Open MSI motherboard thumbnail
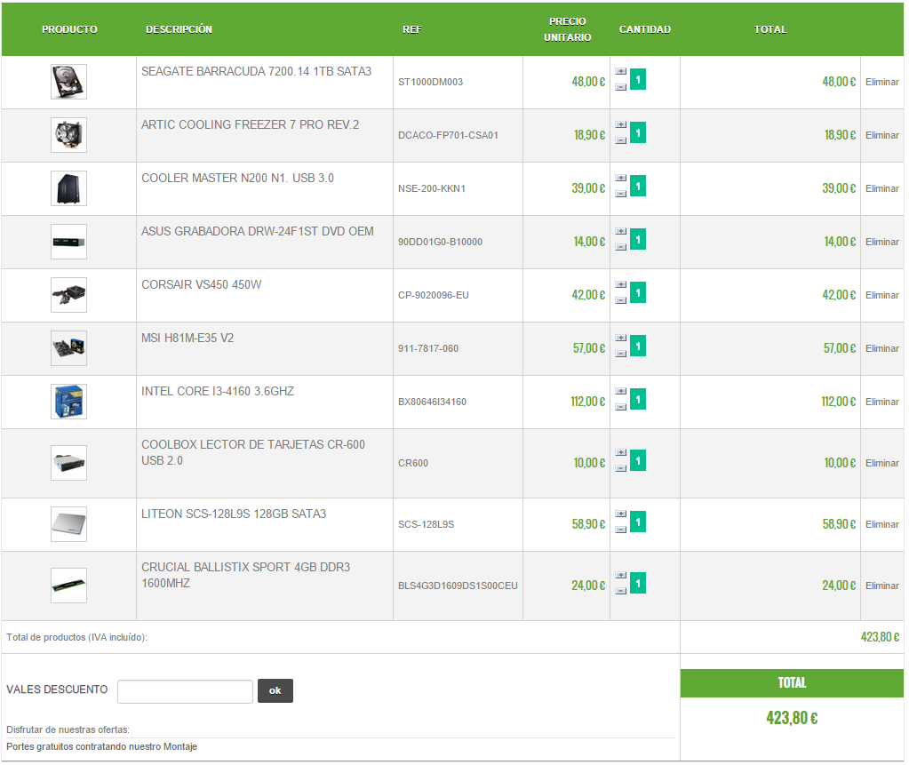This screenshot has height=765, width=909. point(69,348)
